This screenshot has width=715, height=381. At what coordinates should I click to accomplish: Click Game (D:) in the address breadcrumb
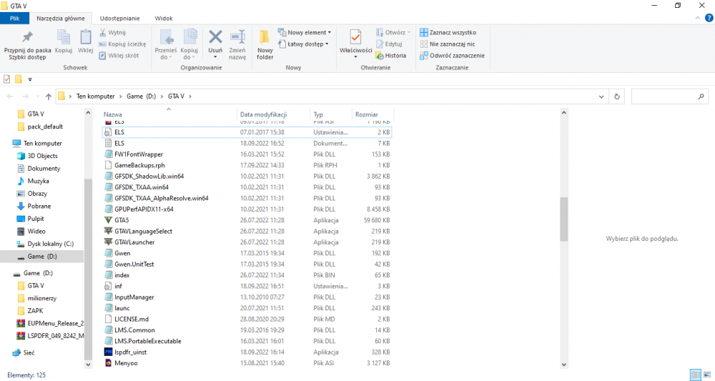[141, 97]
